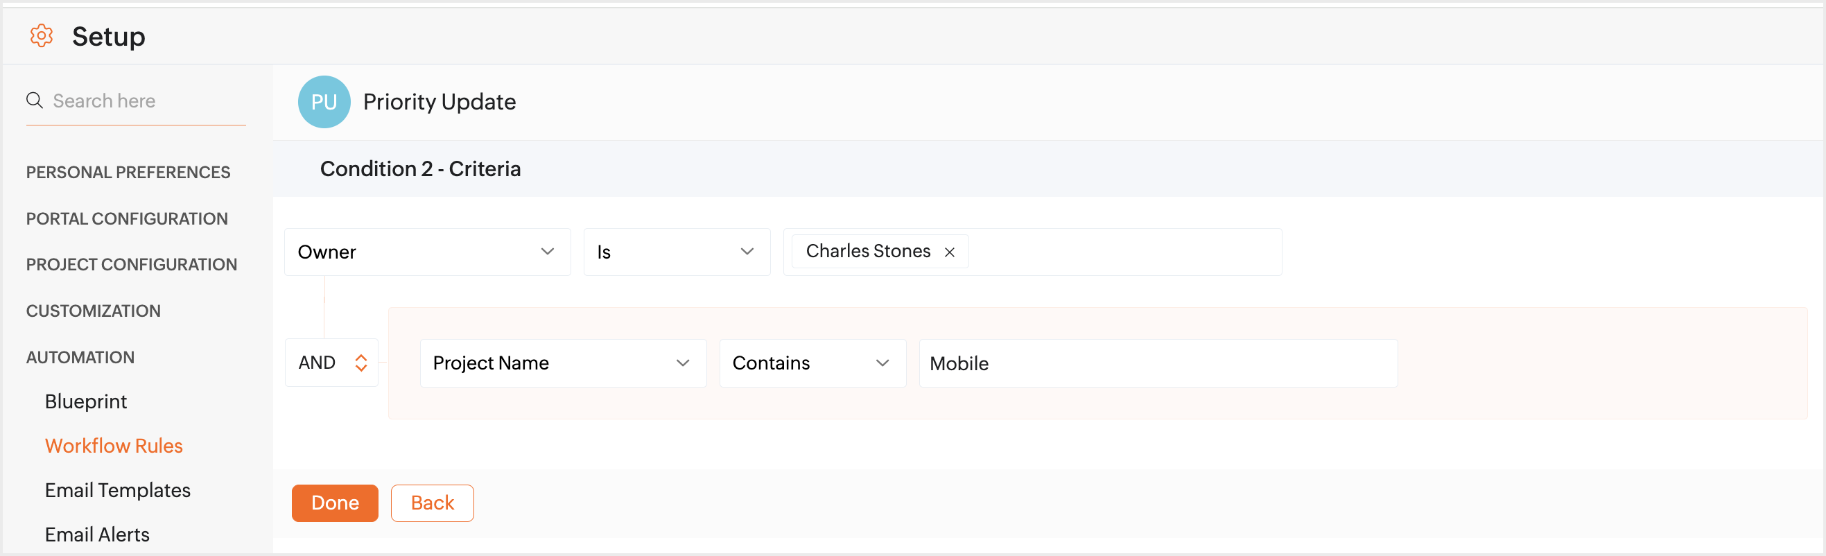The width and height of the screenshot is (1826, 556).
Task: Click the search magnifier icon
Action: click(34, 101)
